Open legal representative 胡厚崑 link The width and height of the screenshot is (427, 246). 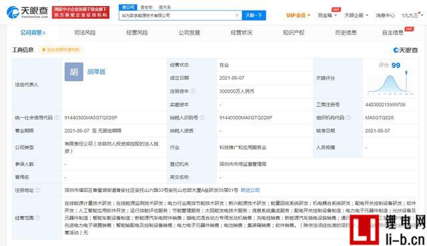point(96,72)
